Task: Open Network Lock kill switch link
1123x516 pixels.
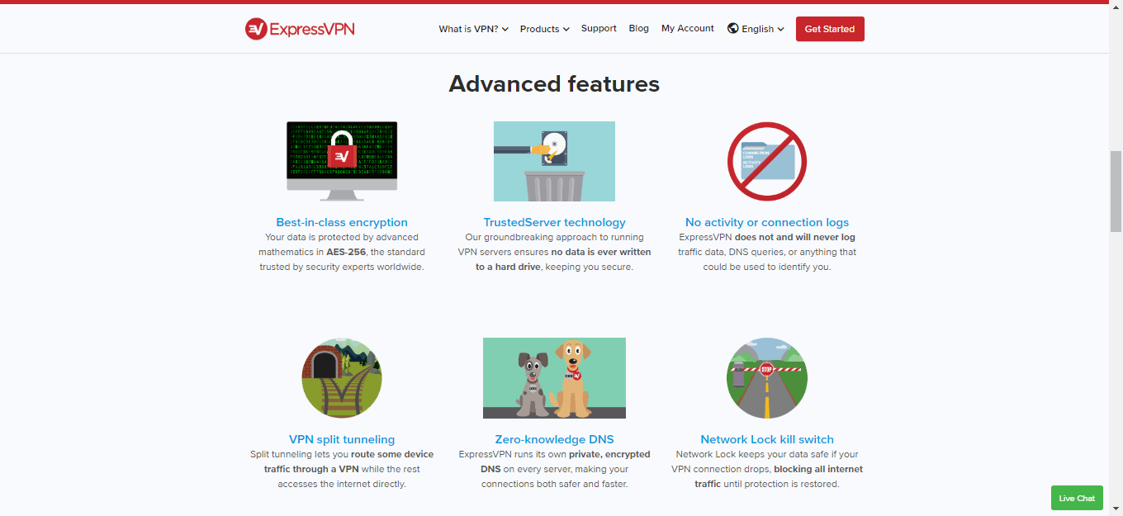Action: (x=767, y=439)
